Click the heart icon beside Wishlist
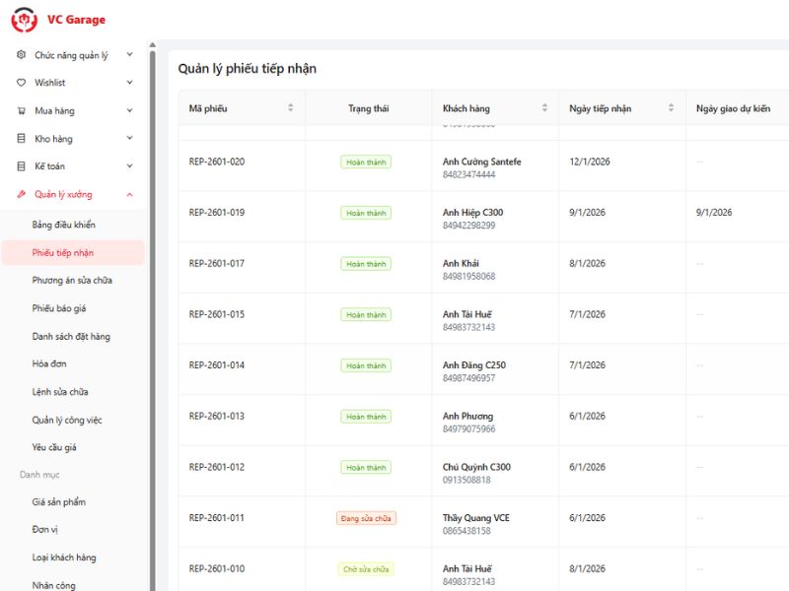Image resolution: width=789 pixels, height=591 pixels. point(22,83)
